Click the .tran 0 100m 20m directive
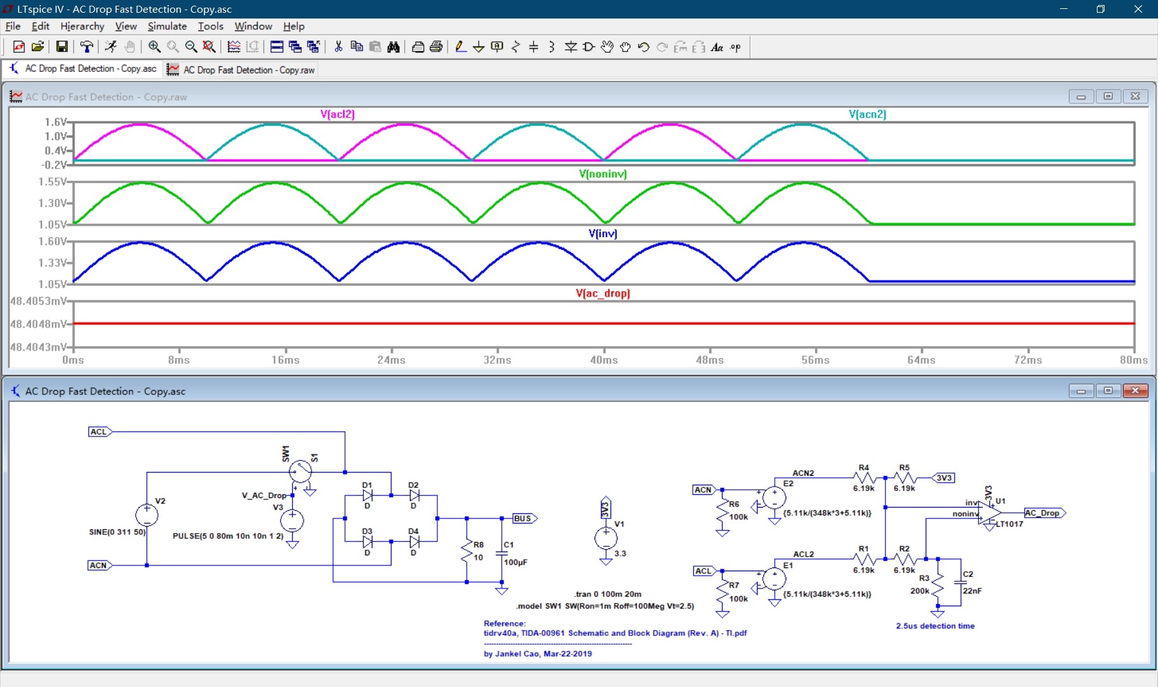 (x=607, y=594)
